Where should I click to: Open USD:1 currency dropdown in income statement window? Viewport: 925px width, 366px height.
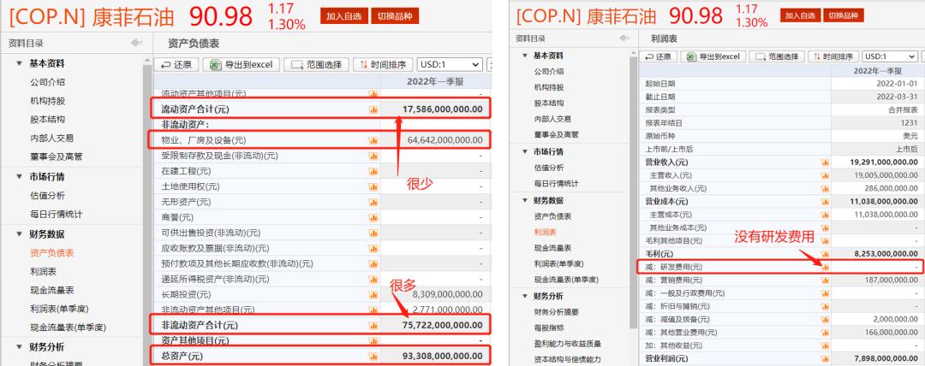[890, 56]
